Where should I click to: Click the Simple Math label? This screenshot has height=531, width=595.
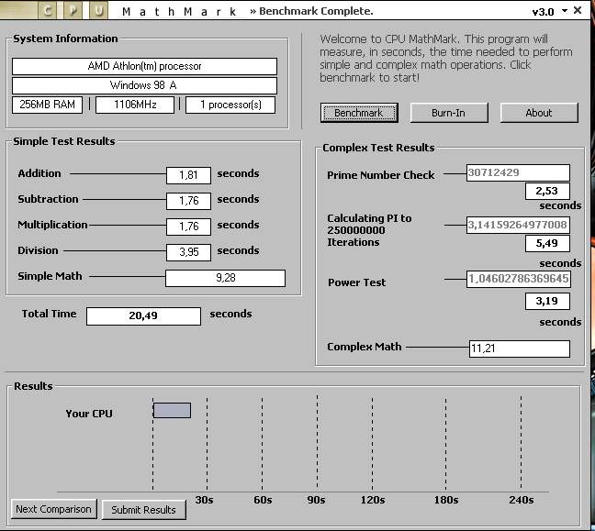tap(50, 276)
